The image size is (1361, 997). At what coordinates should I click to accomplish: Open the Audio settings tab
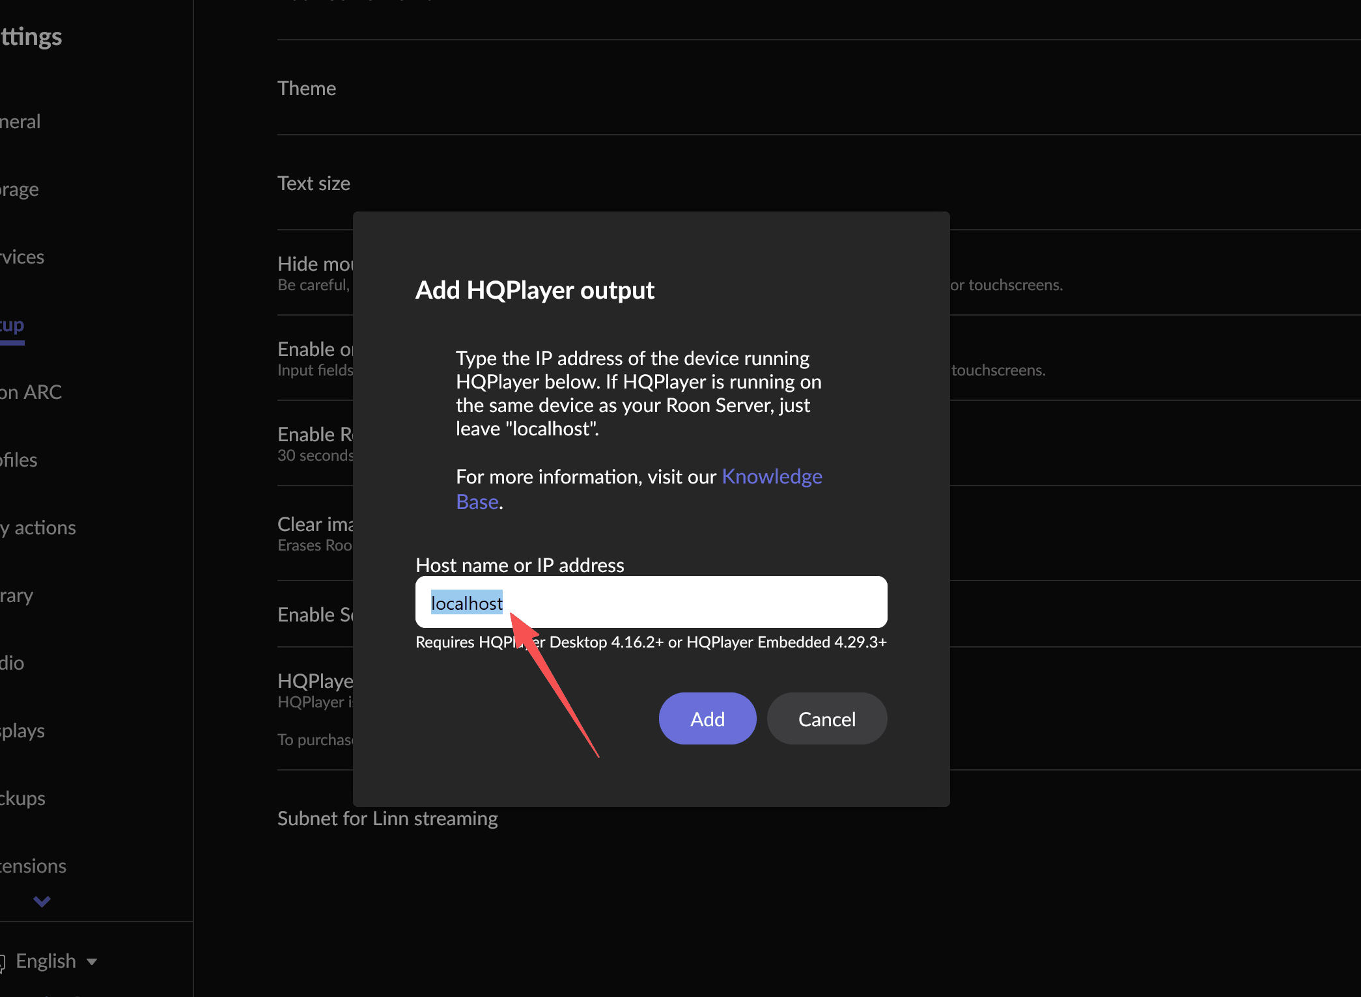click(12, 663)
